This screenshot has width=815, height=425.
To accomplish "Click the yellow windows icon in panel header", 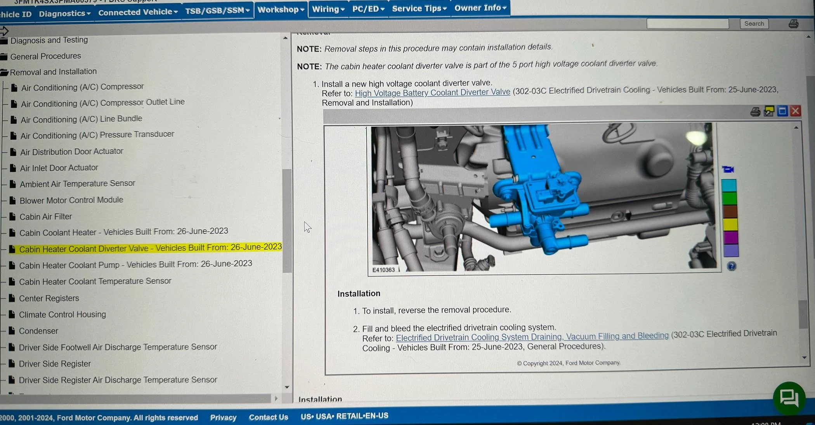I will click(769, 111).
